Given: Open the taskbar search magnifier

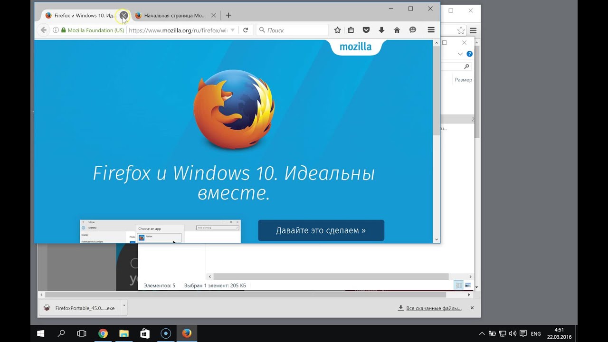Looking at the screenshot, I should click(x=61, y=333).
